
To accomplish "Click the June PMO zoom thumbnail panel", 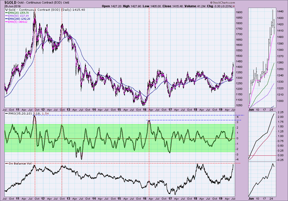I will coord(261,136).
